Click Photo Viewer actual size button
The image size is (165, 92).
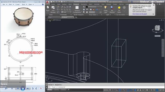tap(12, 88)
